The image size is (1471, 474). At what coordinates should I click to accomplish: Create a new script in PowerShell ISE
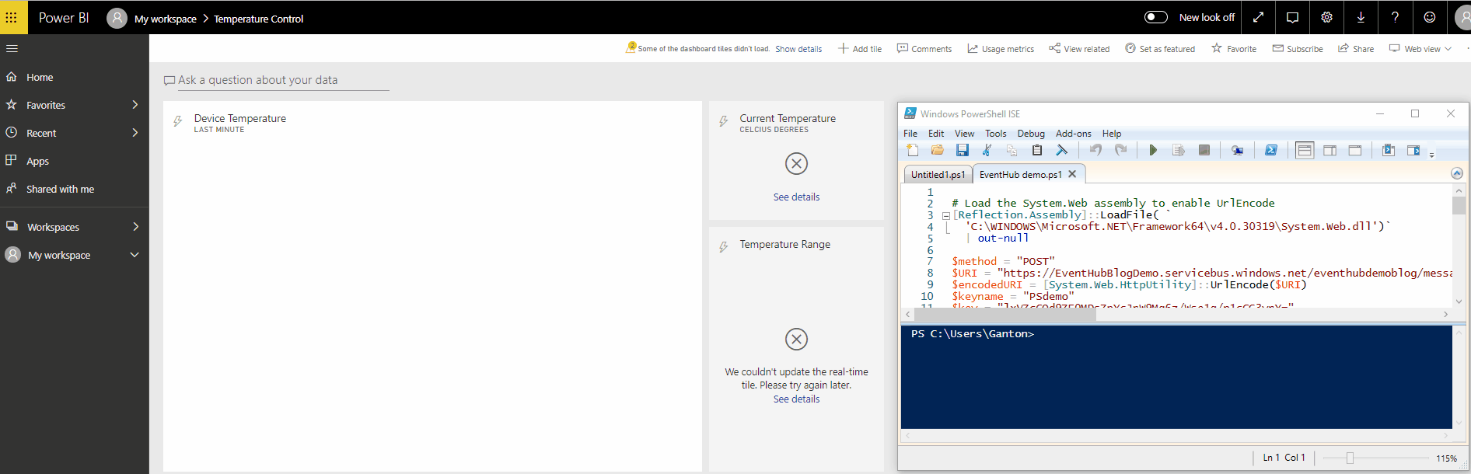[x=913, y=150]
